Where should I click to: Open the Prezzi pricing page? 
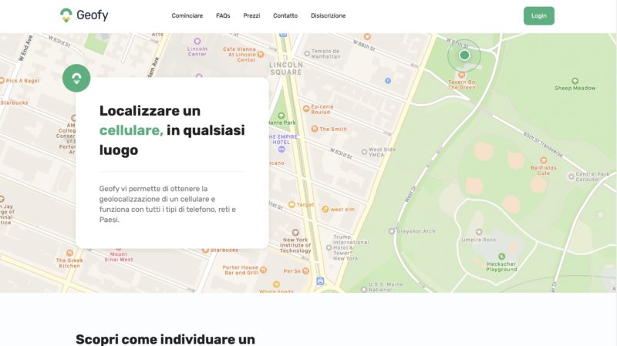click(251, 15)
